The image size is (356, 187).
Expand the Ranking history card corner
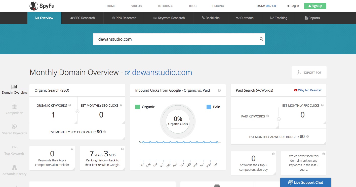(x=123, y=169)
